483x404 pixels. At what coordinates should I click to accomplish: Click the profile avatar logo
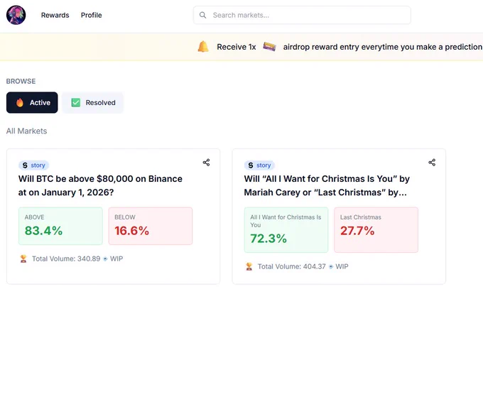[16, 15]
